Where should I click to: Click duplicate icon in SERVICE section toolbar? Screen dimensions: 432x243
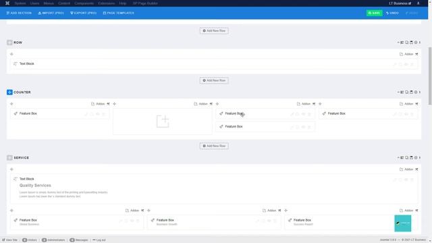pyautogui.click(x=406, y=157)
